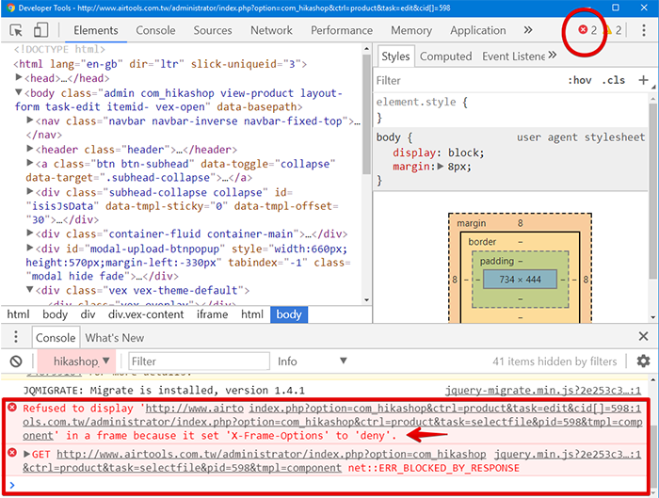This screenshot has height=498, width=659.
Task: Activate the inspect element picker icon
Action: [16, 30]
